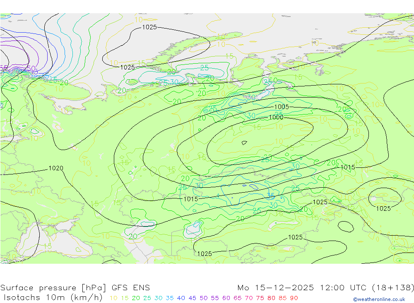Select the light-blue 35 legend value
414x303 pixels.
(x=170, y=298)
